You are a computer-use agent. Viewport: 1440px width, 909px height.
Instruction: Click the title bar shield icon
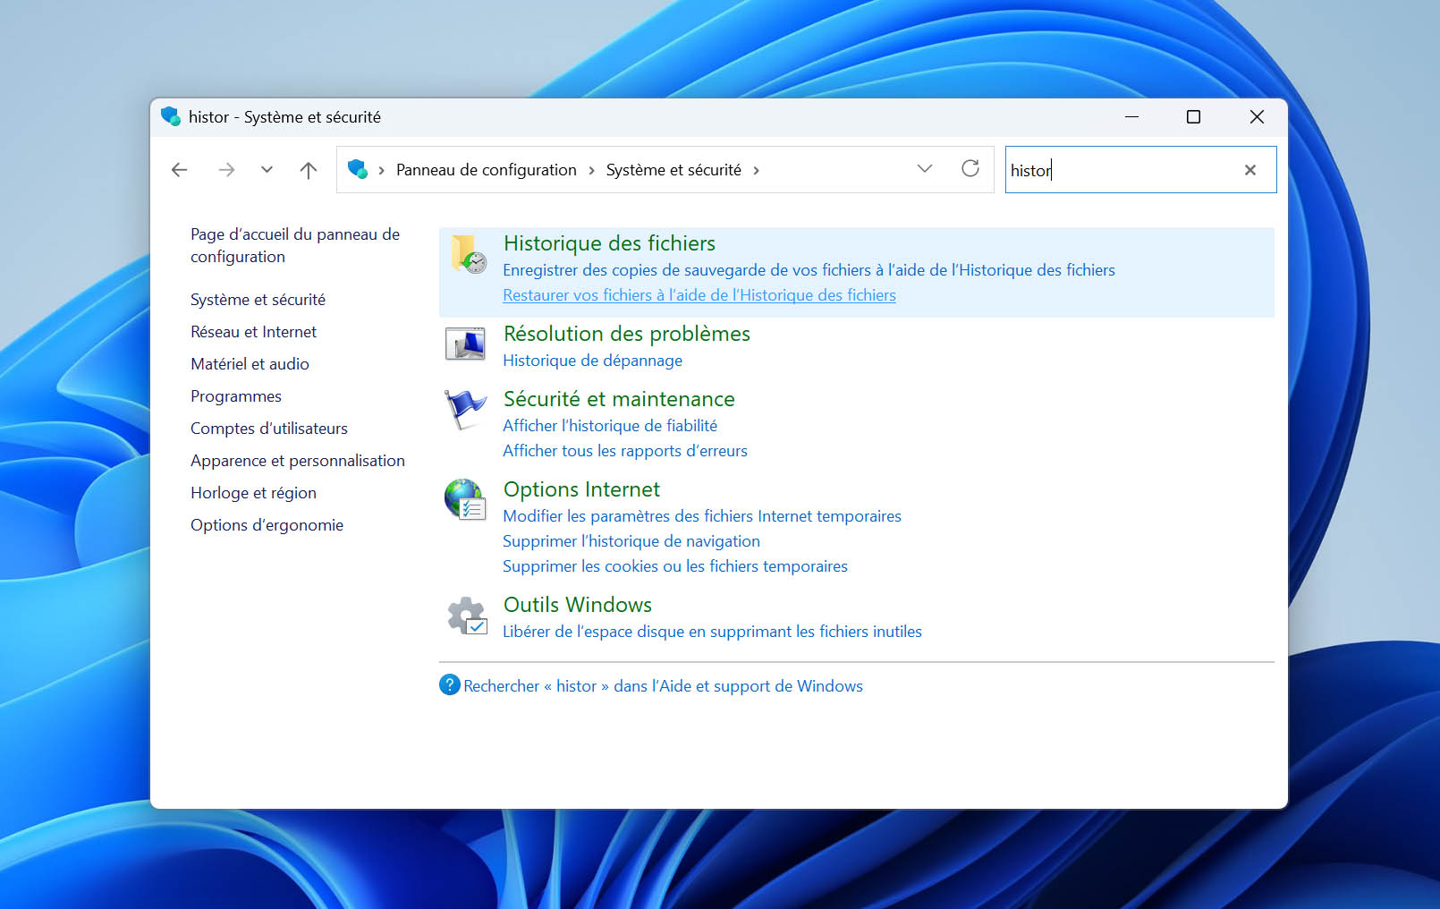(171, 116)
